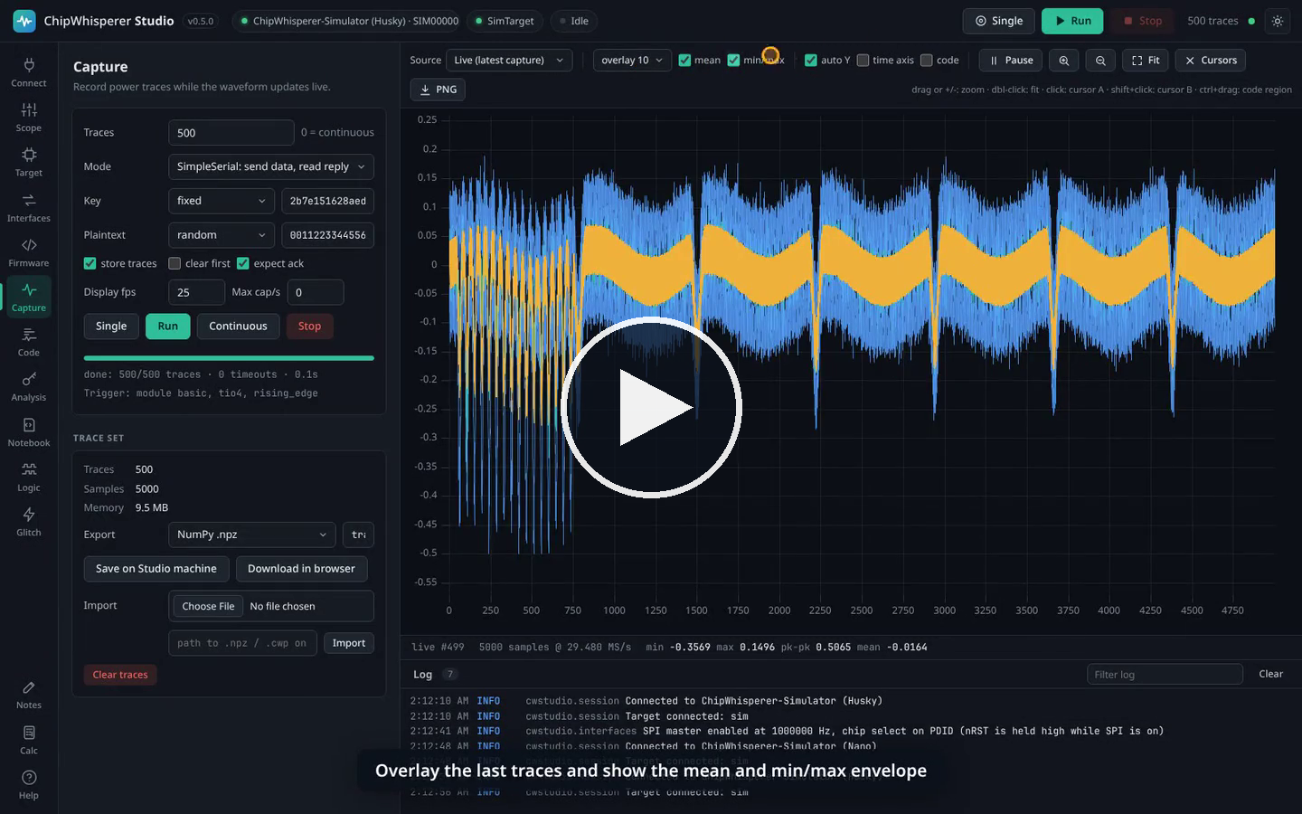The height and width of the screenshot is (814, 1302).
Task: Click the capture progress bar
Action: tap(229, 358)
